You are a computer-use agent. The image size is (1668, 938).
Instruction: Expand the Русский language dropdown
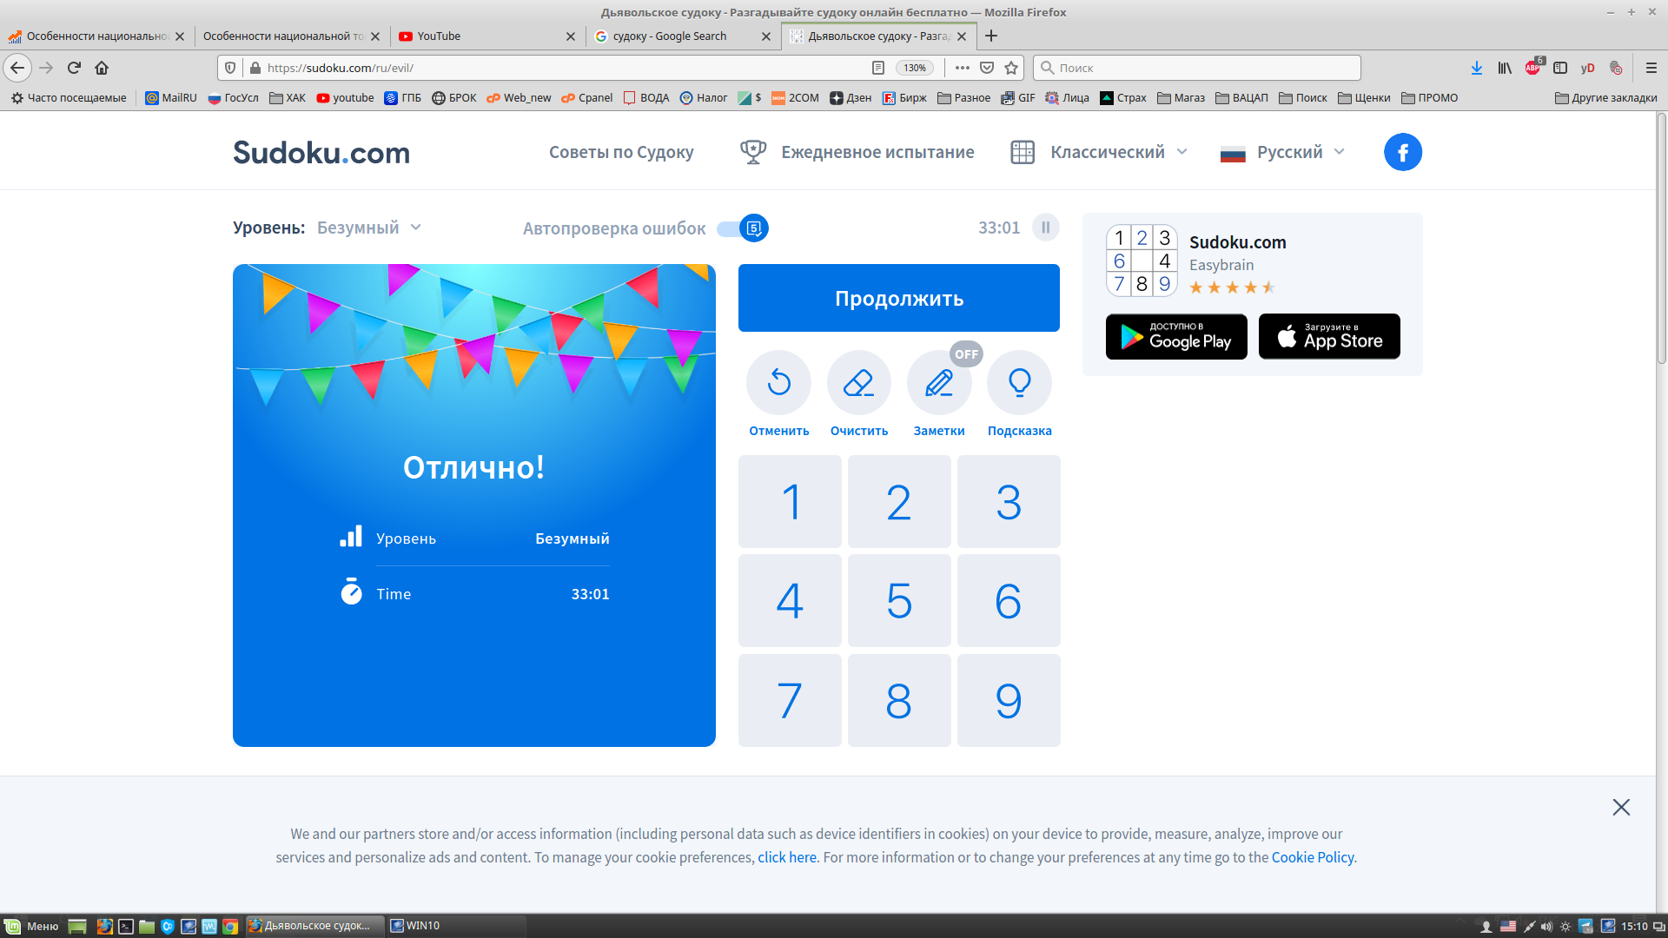(x=1290, y=152)
